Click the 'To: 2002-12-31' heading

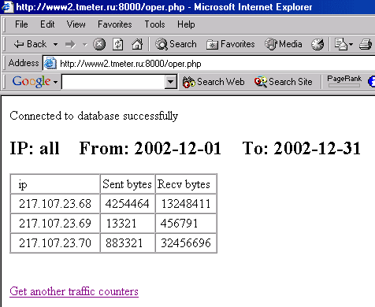[301, 148]
